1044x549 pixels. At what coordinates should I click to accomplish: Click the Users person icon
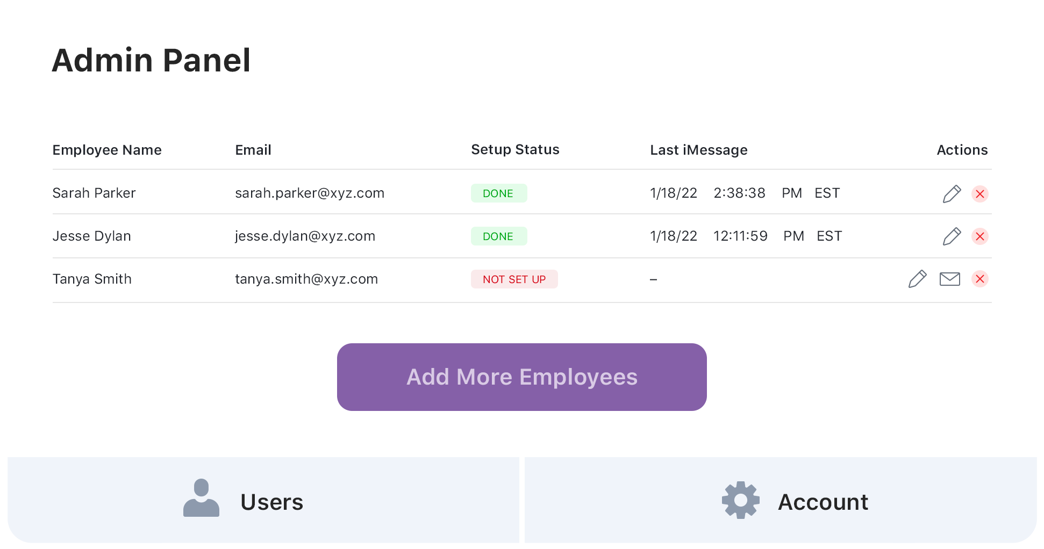tap(201, 499)
